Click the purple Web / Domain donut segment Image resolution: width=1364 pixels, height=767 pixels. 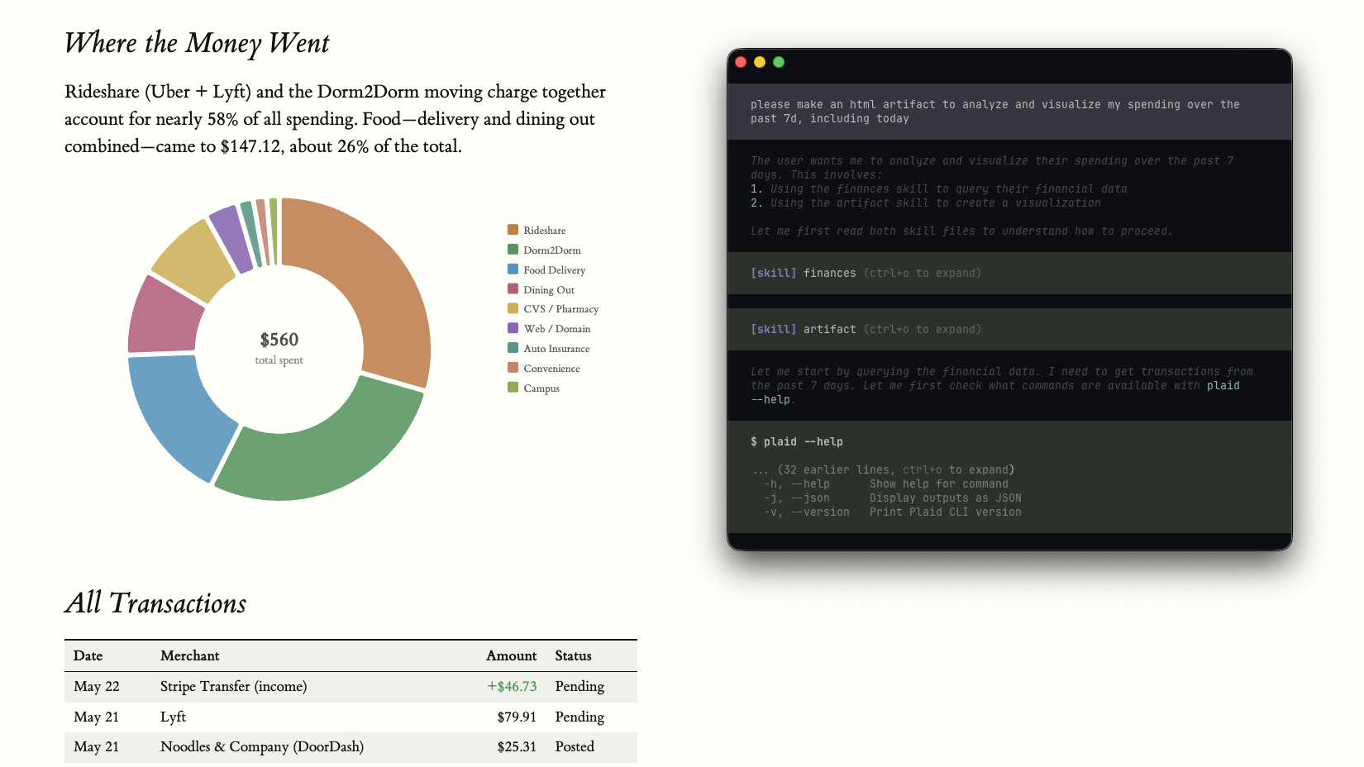pos(232,239)
